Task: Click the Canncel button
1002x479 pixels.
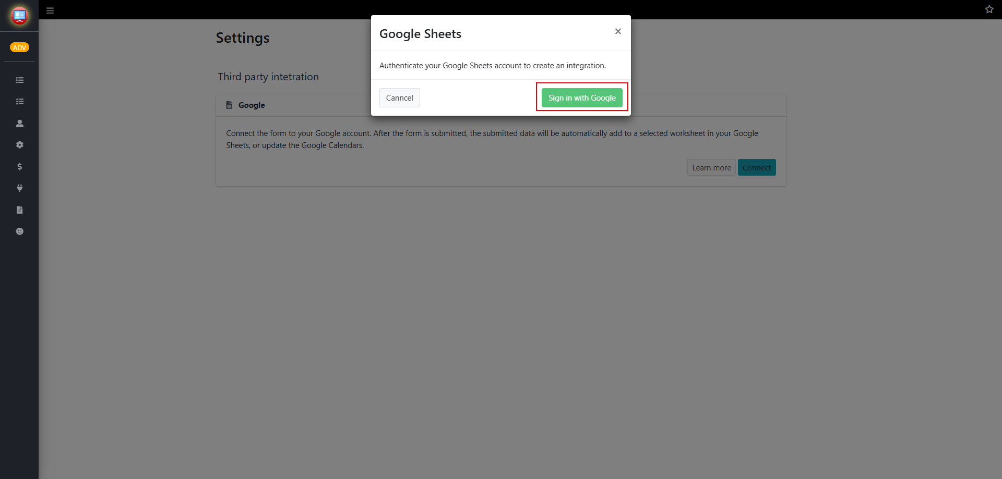Action: coord(400,98)
